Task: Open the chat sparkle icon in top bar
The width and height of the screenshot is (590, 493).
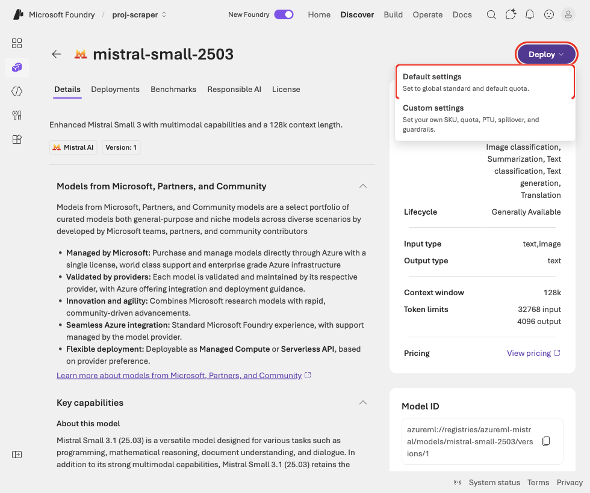Action: coord(511,14)
